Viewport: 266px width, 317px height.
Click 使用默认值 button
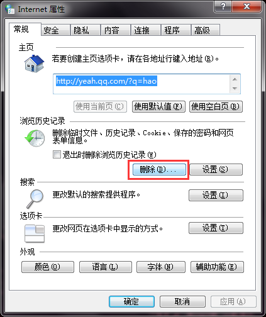tap(158, 106)
